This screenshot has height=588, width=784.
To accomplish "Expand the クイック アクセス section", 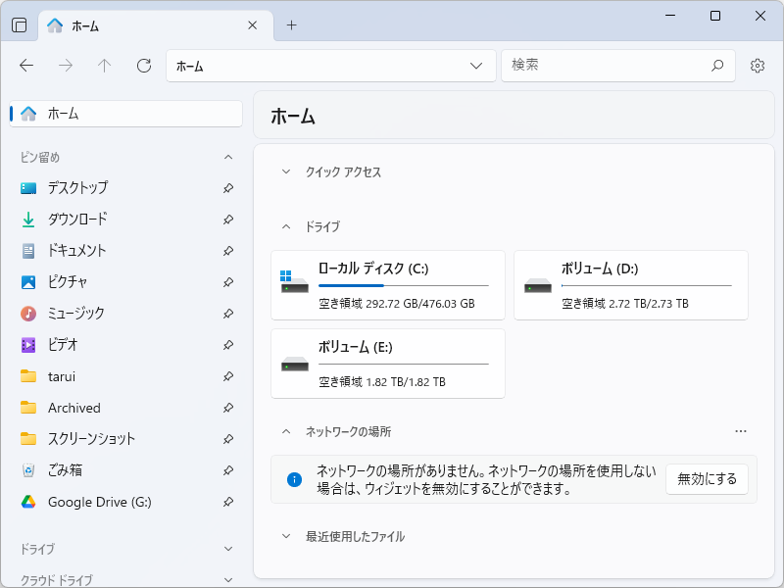I will (x=284, y=171).
